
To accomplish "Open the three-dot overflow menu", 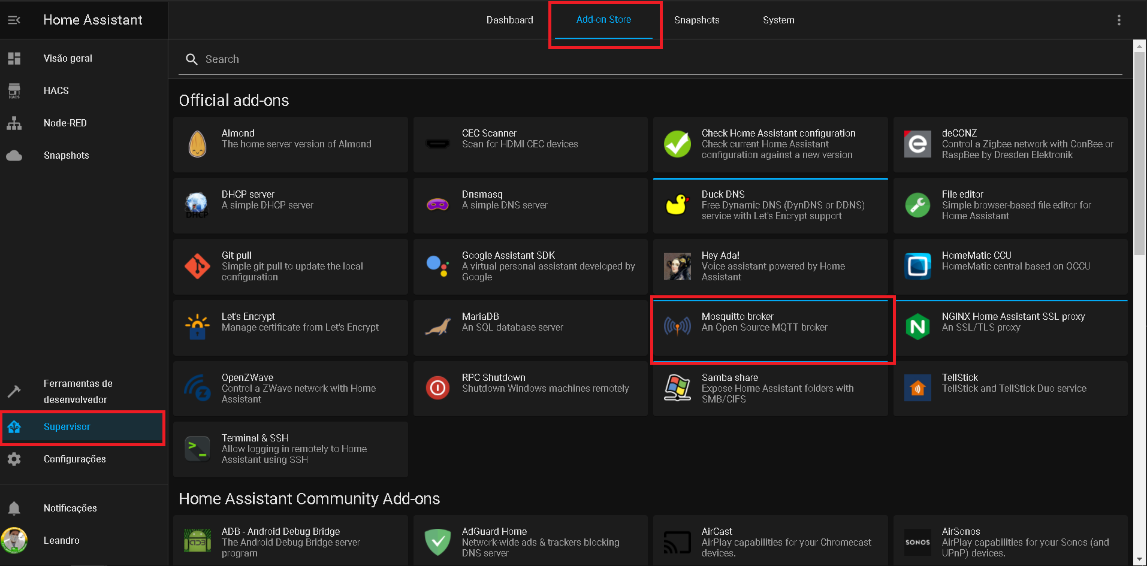I will coord(1119,20).
